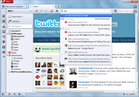
Task: Open the Sent folder
Action: [14, 42]
